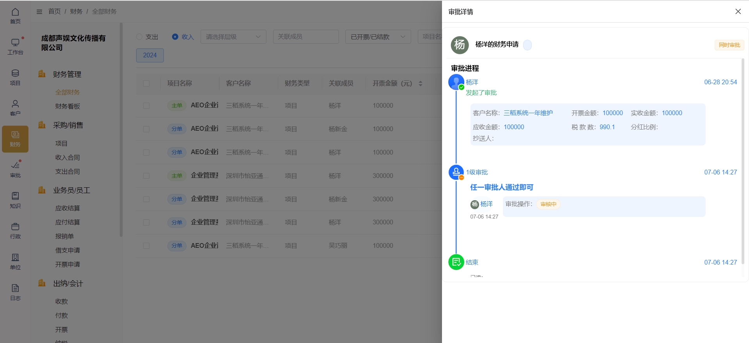Open 支出合同 menu item
The width and height of the screenshot is (749, 343).
click(67, 171)
